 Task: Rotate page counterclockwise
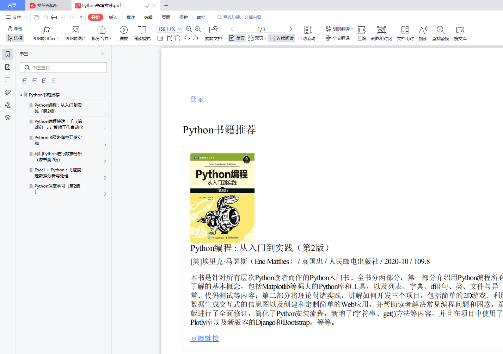point(187,38)
